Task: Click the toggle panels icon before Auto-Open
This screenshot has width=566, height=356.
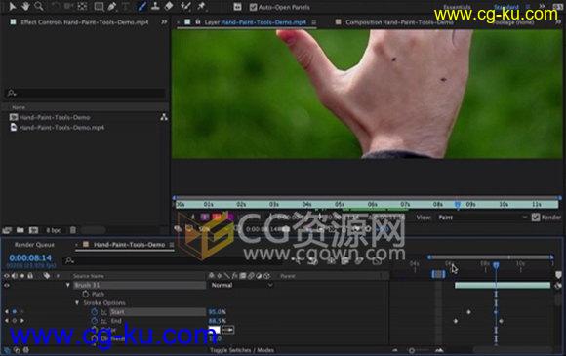Action: click(x=237, y=7)
